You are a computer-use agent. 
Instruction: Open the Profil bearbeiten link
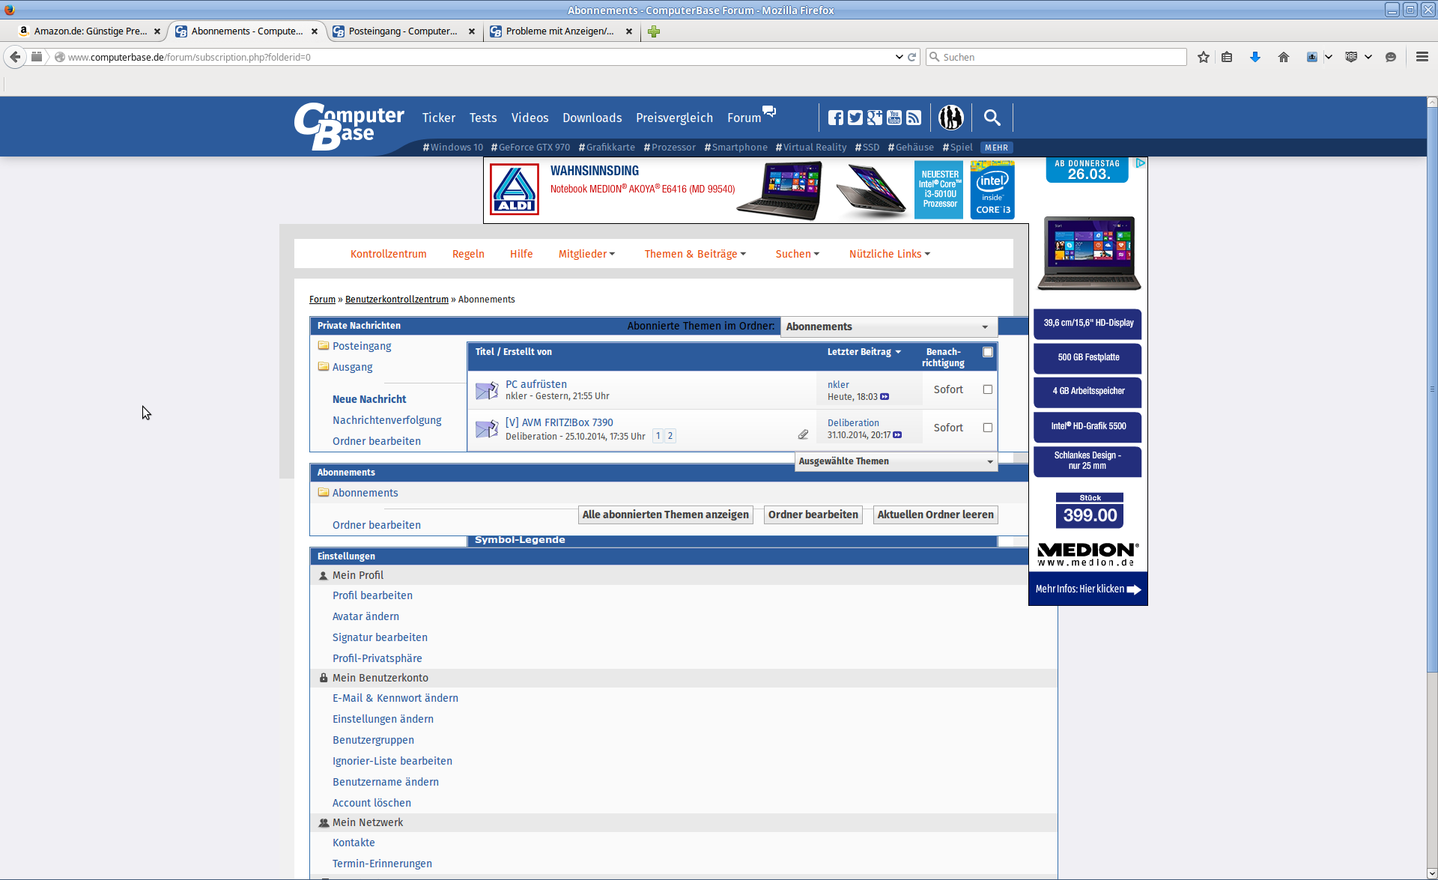[372, 595]
